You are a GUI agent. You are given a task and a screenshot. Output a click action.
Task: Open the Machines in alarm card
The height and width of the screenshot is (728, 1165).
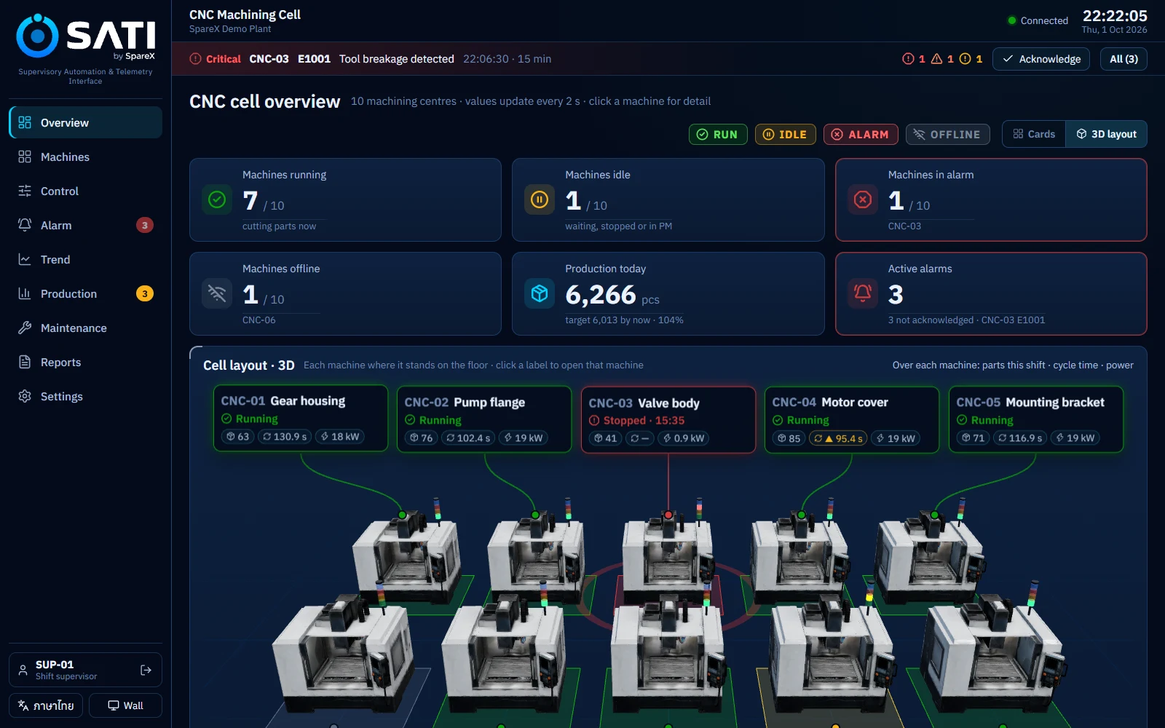point(991,199)
